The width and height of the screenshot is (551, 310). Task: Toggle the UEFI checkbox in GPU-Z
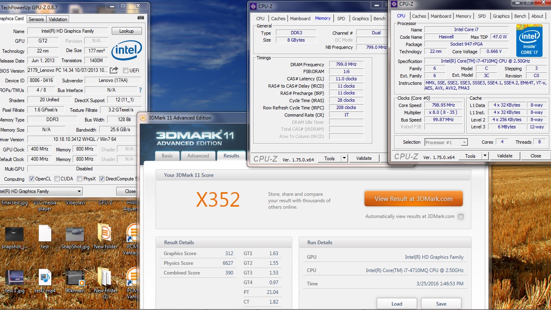[x=125, y=71]
